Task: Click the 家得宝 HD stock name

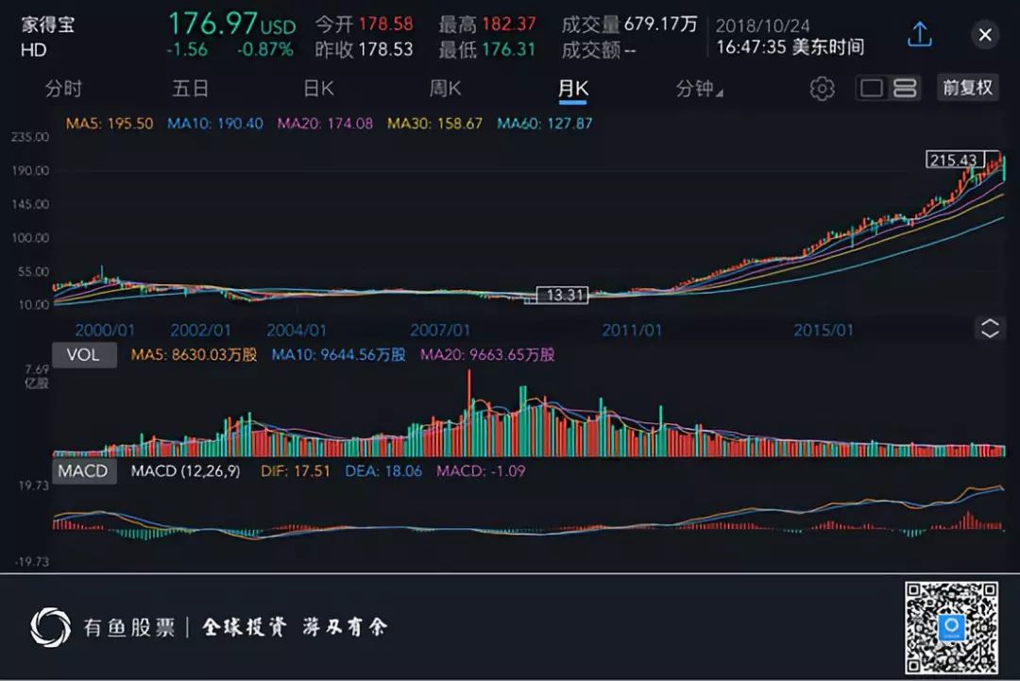Action: pyautogui.click(x=47, y=37)
